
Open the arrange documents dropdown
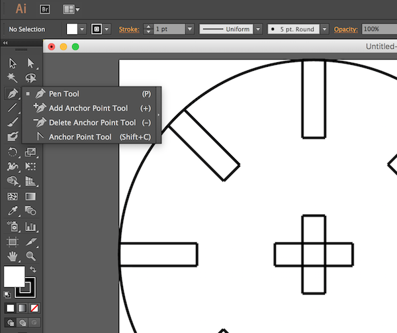click(x=71, y=10)
